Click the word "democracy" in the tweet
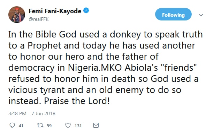Viewport: 206px width, 128px height. (x=31, y=68)
